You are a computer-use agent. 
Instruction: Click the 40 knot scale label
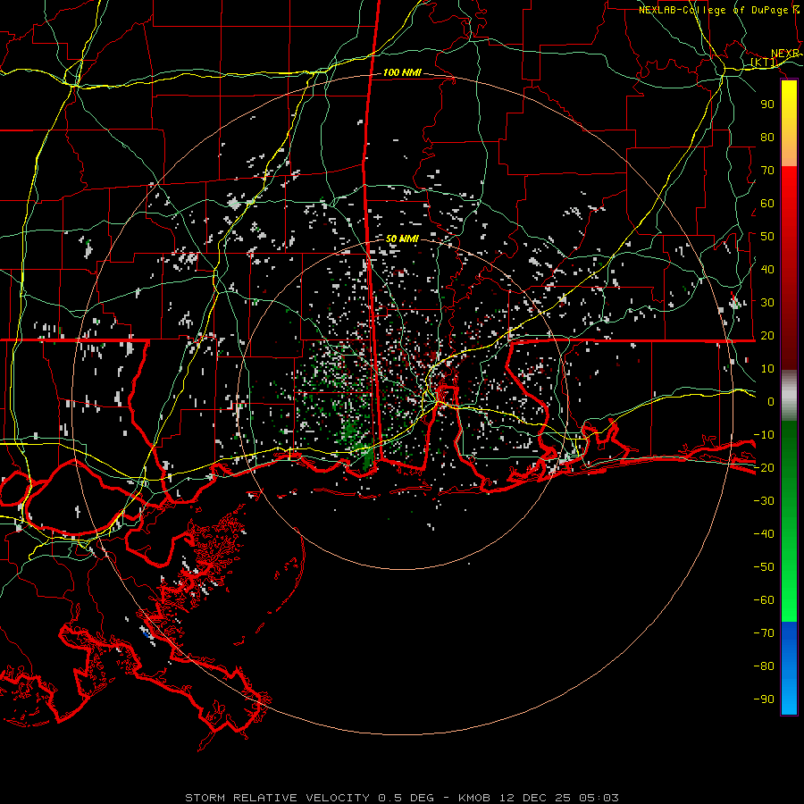(767, 270)
